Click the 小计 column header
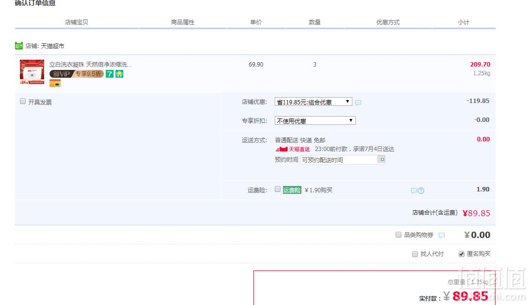530x305 pixels. point(464,22)
